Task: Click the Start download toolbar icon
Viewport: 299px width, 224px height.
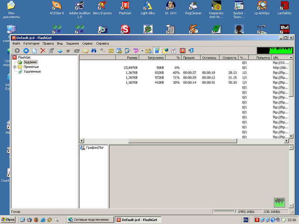Action: point(17,51)
